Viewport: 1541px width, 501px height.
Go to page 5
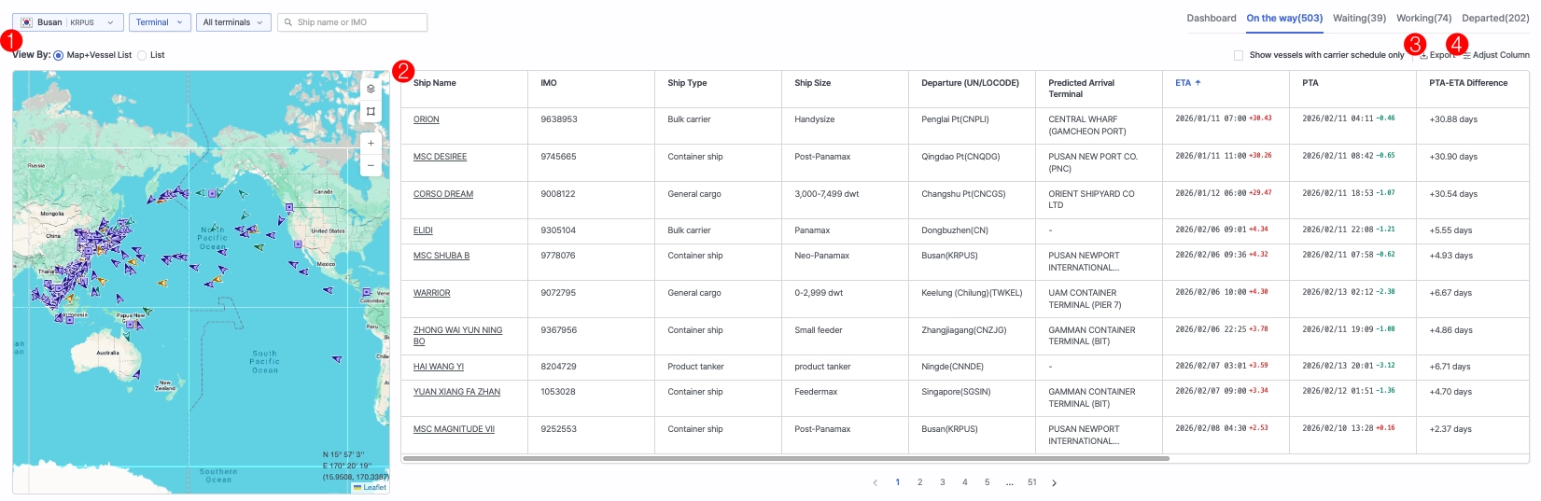click(x=987, y=483)
